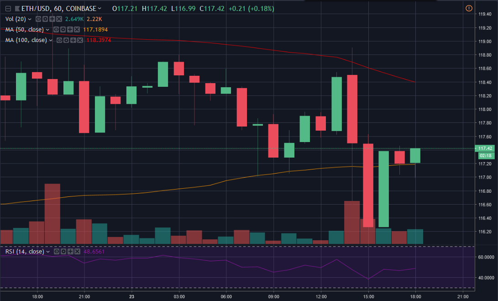The height and width of the screenshot is (301, 498).
Task: Click the green 117.42 current price label
Action: 485,148
